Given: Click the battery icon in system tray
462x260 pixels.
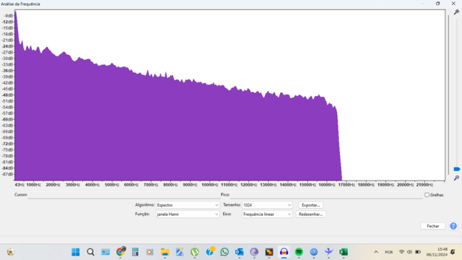Looking at the screenshot, I should (x=418, y=252).
